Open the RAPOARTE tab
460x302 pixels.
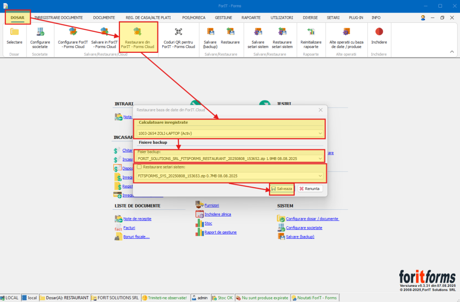tap(251, 17)
